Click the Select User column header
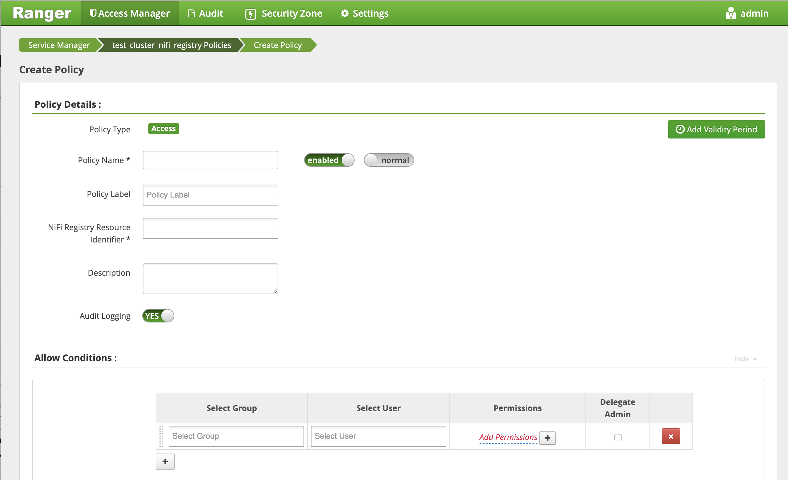This screenshot has width=788, height=480. coord(378,408)
